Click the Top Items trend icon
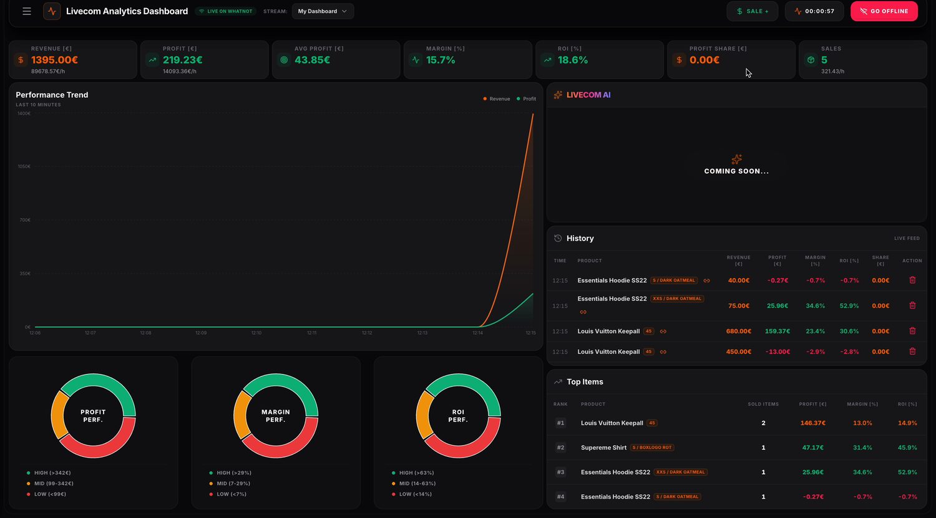Image resolution: width=936 pixels, height=518 pixels. coord(558,381)
